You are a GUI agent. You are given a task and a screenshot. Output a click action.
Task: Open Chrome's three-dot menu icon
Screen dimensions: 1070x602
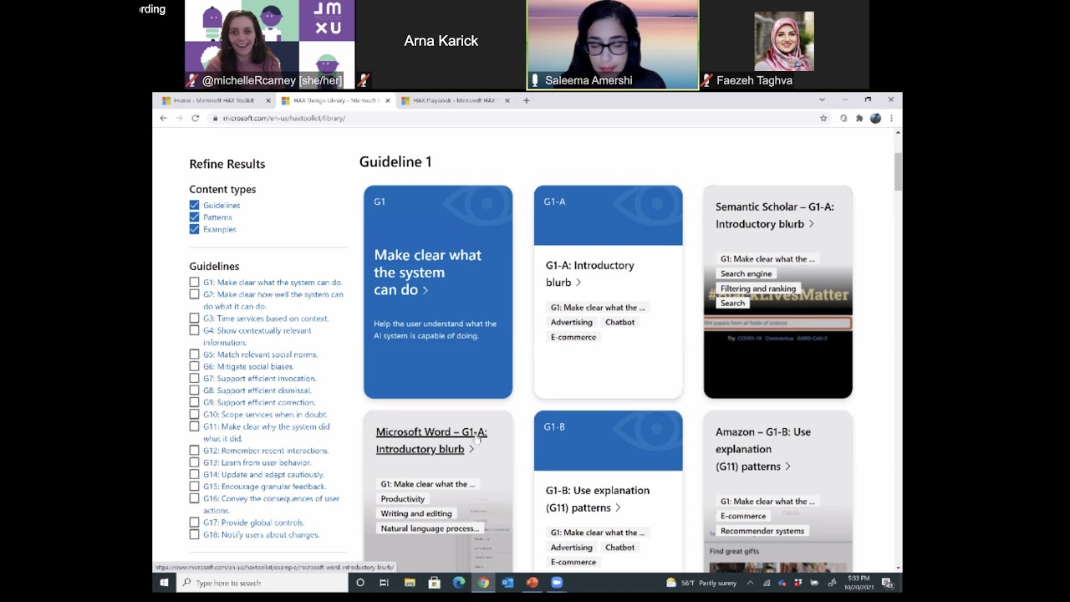click(x=890, y=118)
